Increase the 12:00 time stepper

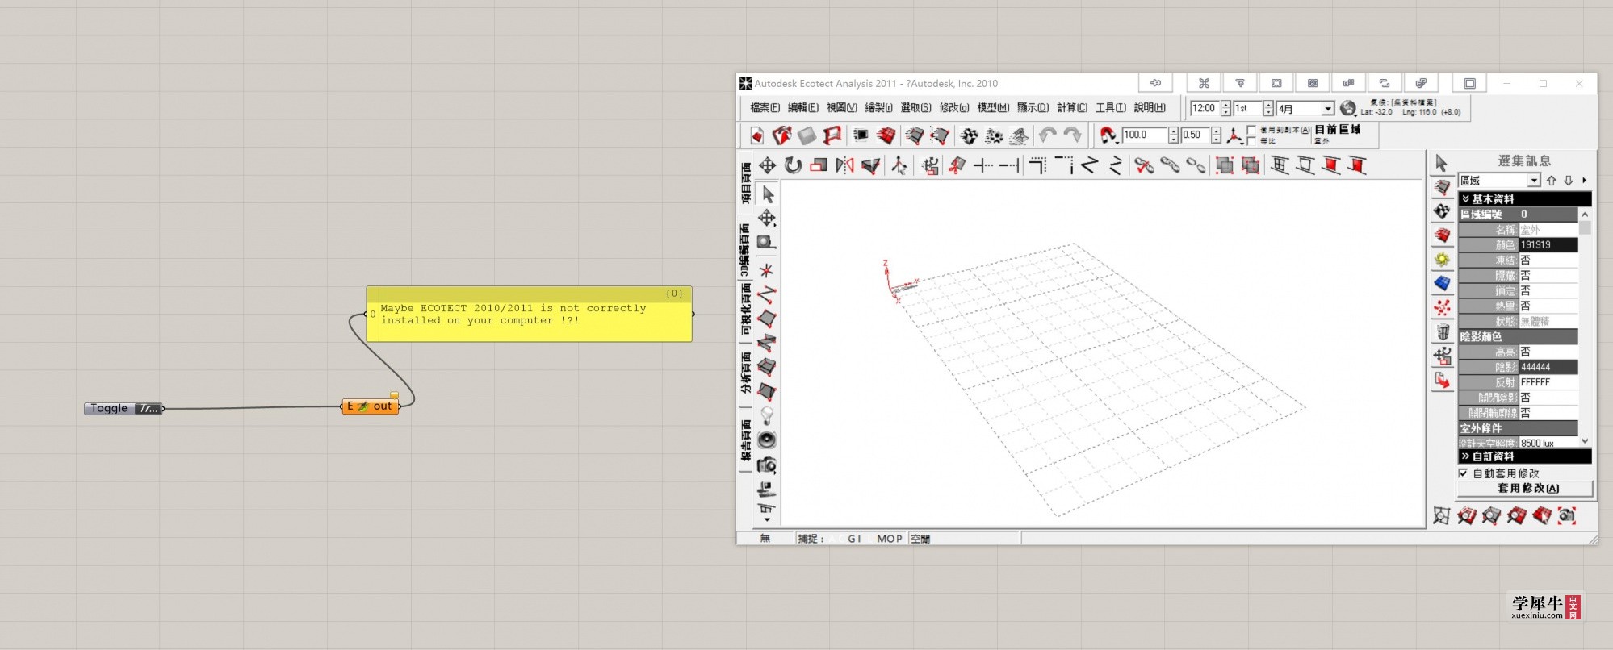pyautogui.click(x=1225, y=105)
